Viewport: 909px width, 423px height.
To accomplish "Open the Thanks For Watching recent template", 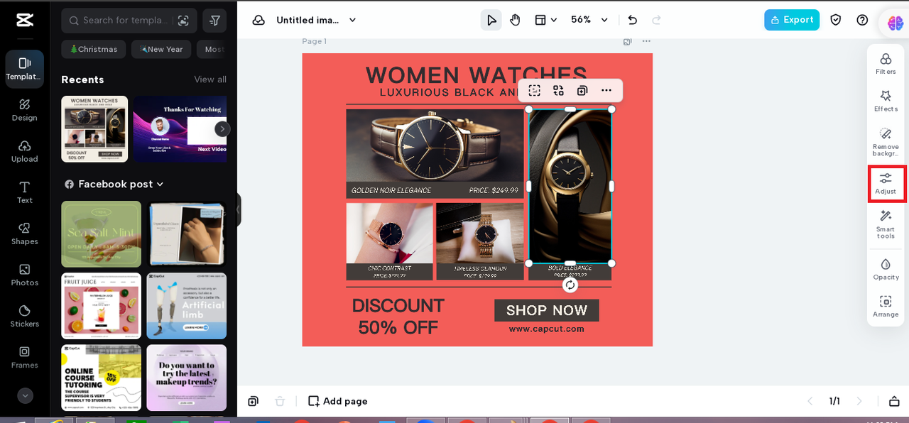I will coord(180,128).
